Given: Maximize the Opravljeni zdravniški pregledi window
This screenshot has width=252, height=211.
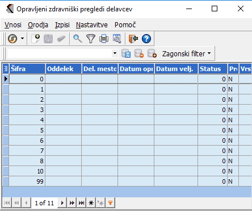Looking at the screenshot, I should [x=215, y=9].
